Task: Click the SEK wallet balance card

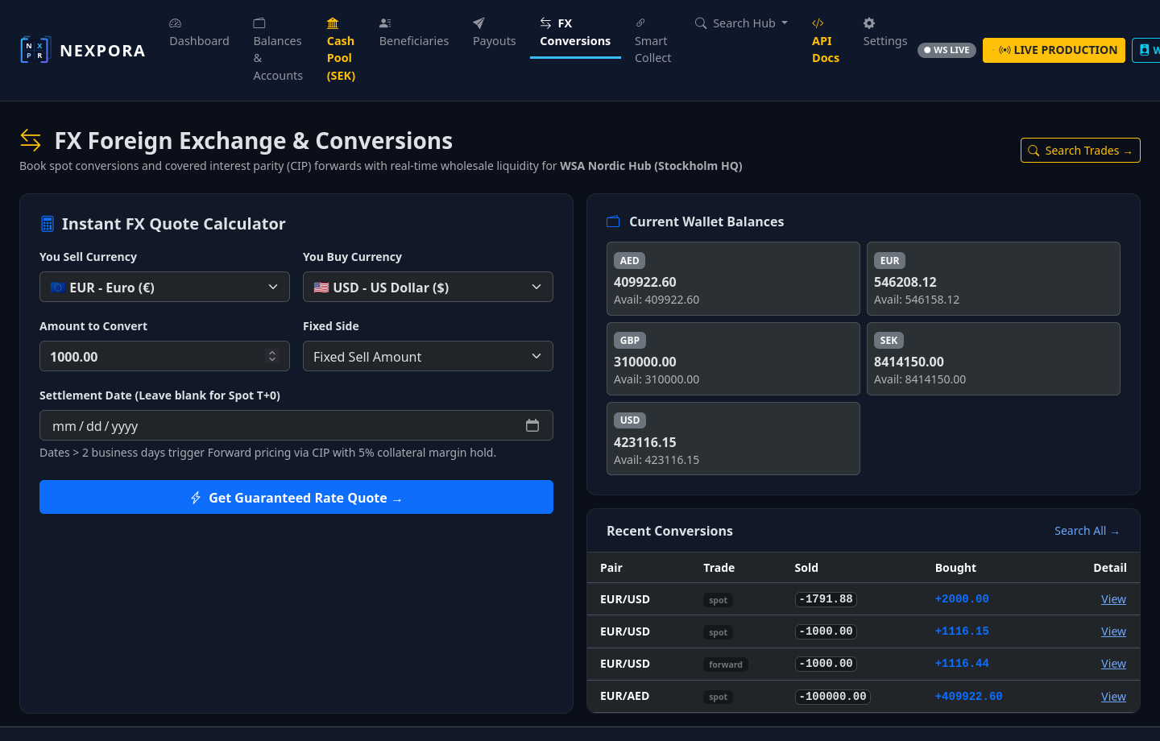Action: (x=993, y=358)
